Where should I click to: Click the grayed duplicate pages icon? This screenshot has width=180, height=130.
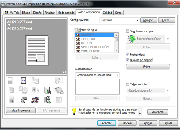[35, 80]
